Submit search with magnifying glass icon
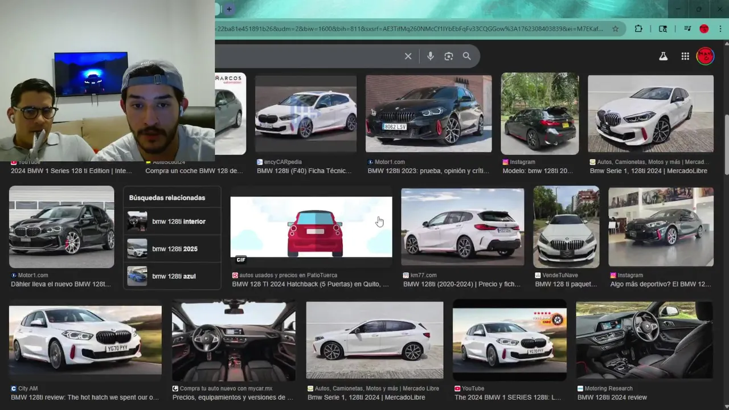 click(467, 56)
